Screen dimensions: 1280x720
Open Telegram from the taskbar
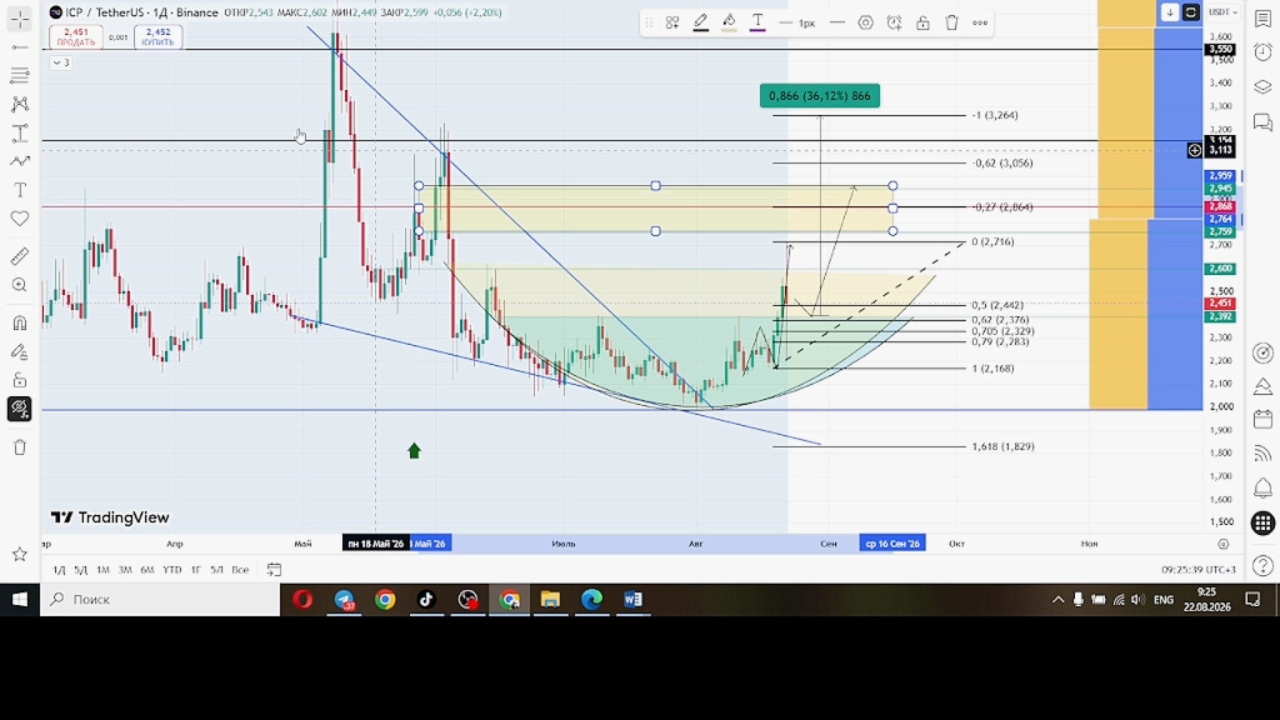[x=345, y=600]
